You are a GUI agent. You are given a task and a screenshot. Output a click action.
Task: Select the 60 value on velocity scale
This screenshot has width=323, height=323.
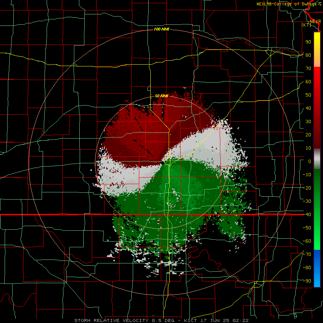(308, 82)
